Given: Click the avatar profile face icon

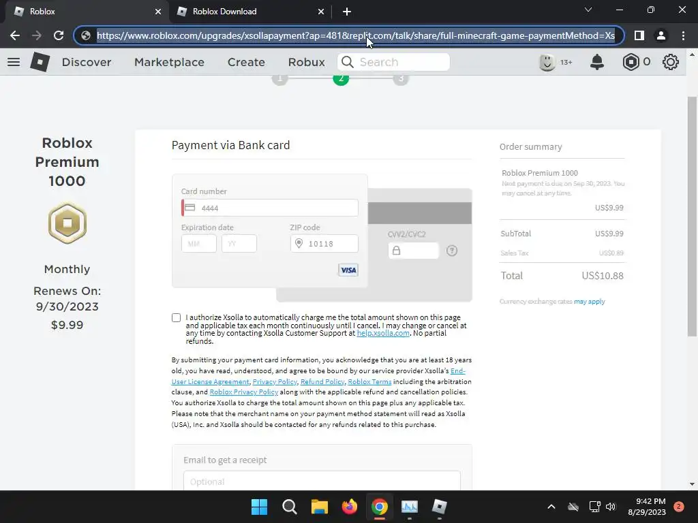Looking at the screenshot, I should [x=547, y=62].
